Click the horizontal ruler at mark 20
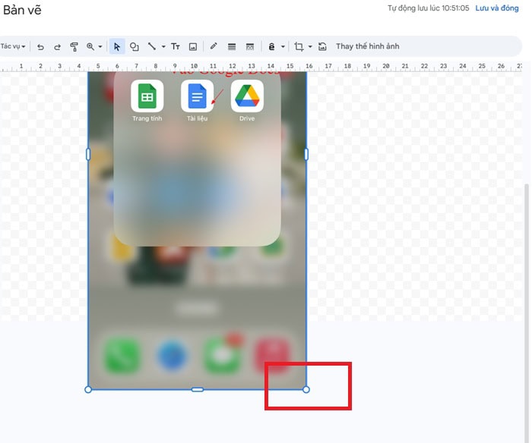Screen dimensions: 532x443 pyautogui.click(x=386, y=66)
